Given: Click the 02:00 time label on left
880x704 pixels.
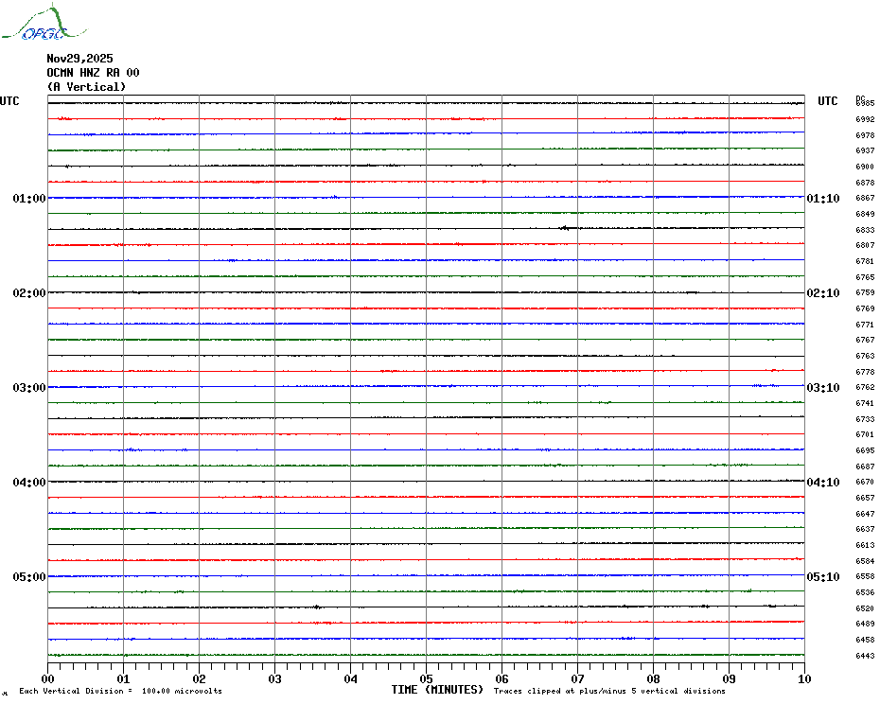Looking at the screenshot, I should tap(29, 293).
